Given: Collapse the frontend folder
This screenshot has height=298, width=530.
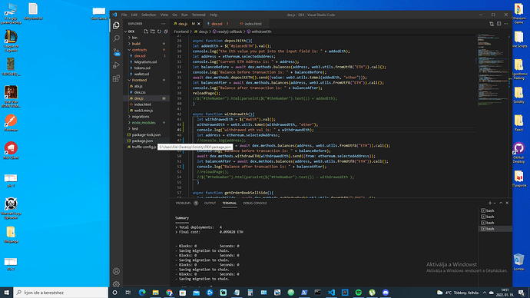Looking at the screenshot, I should (x=139, y=80).
